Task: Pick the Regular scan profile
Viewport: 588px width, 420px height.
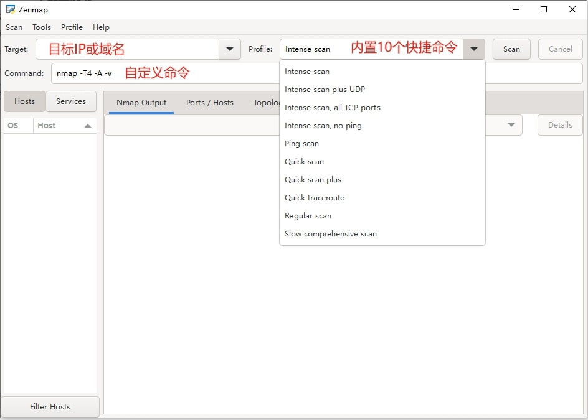Action: point(382,216)
